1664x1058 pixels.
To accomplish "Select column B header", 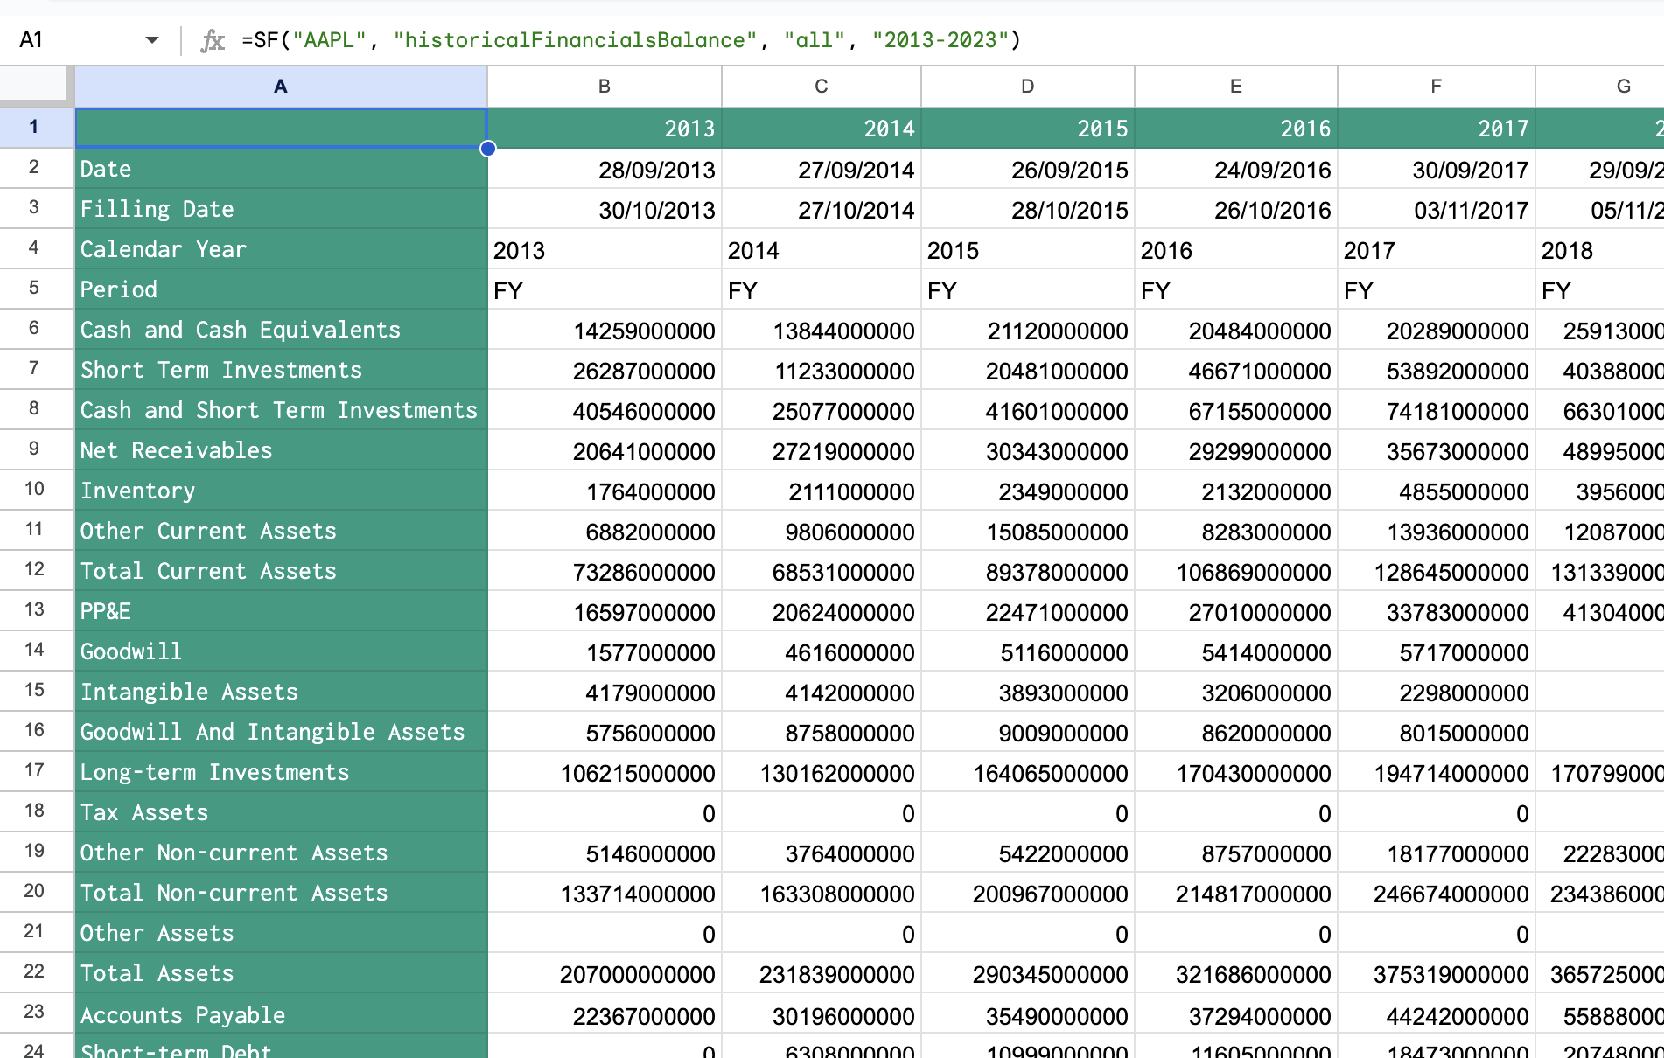I will [603, 86].
